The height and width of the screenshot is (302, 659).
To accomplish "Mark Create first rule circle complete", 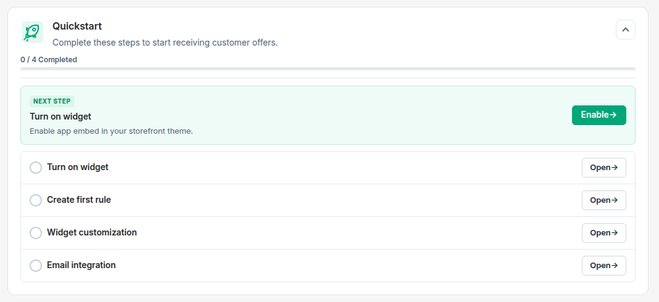I will pos(36,200).
